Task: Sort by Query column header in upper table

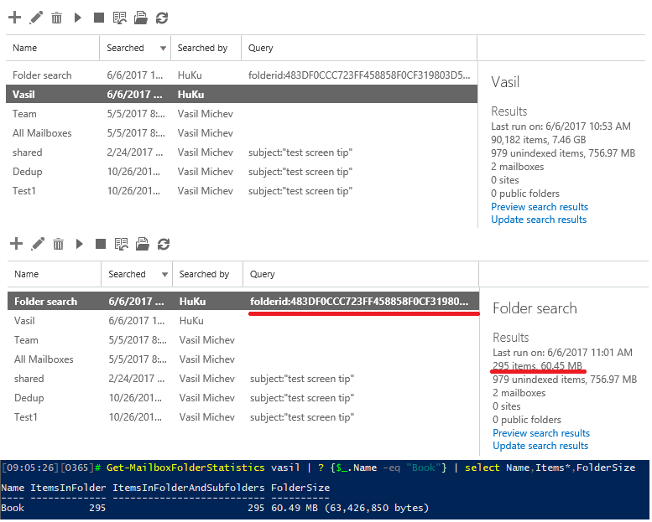Action: [x=261, y=48]
